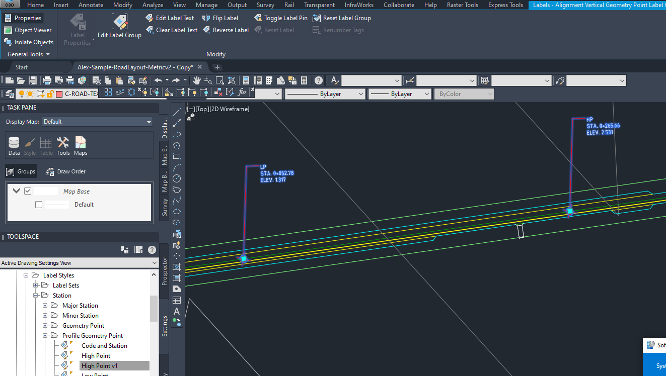Screen dimensions: 666x376
Task: Select the Pan tool on the toolbar
Action: [197, 80]
